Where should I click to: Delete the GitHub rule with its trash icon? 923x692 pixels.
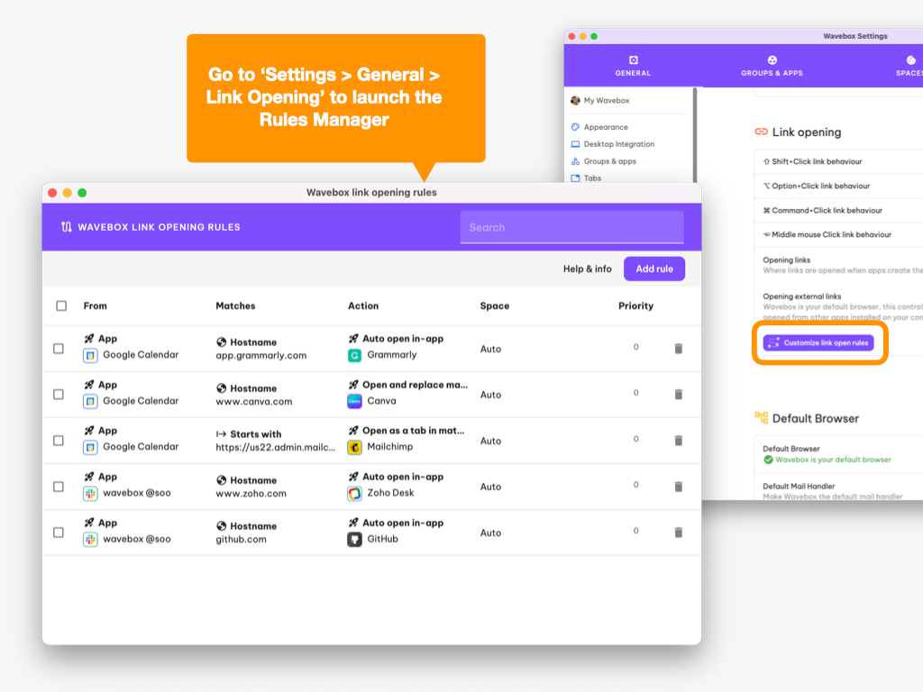pos(678,532)
